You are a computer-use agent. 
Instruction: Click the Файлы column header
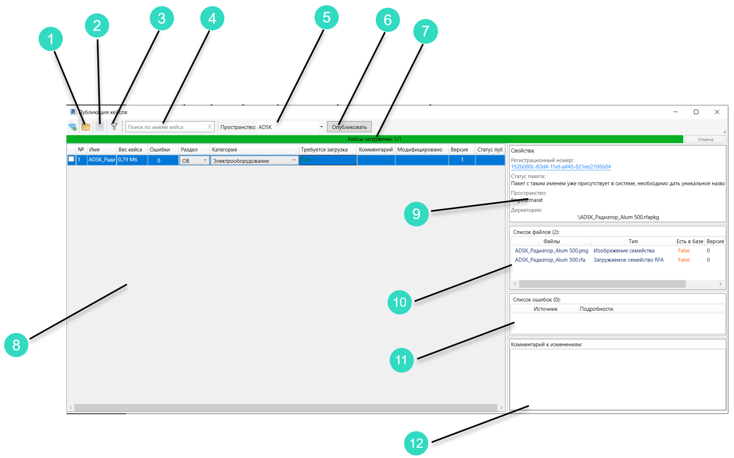click(551, 241)
